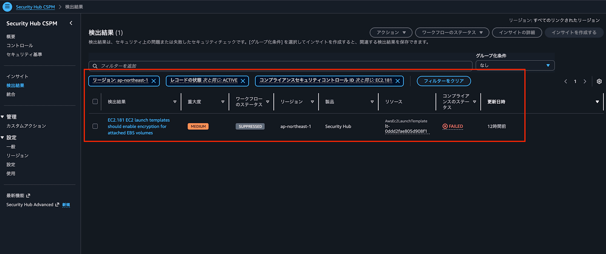
Task: Open table preferences gear icon
Action: 599,81
